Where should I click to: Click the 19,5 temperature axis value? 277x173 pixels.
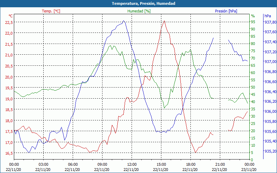[x=9, y=88]
